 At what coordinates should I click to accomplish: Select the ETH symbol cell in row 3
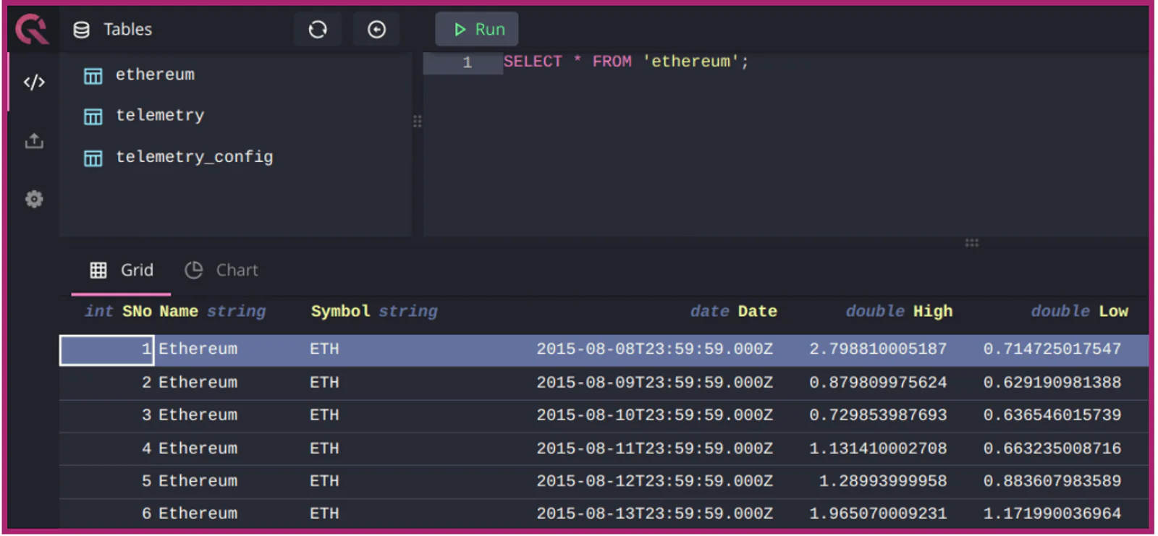(324, 416)
